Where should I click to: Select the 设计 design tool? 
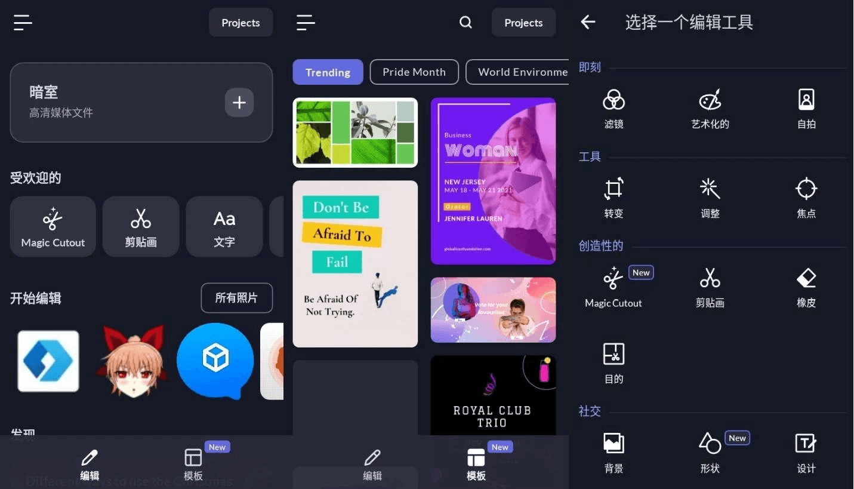806,453
